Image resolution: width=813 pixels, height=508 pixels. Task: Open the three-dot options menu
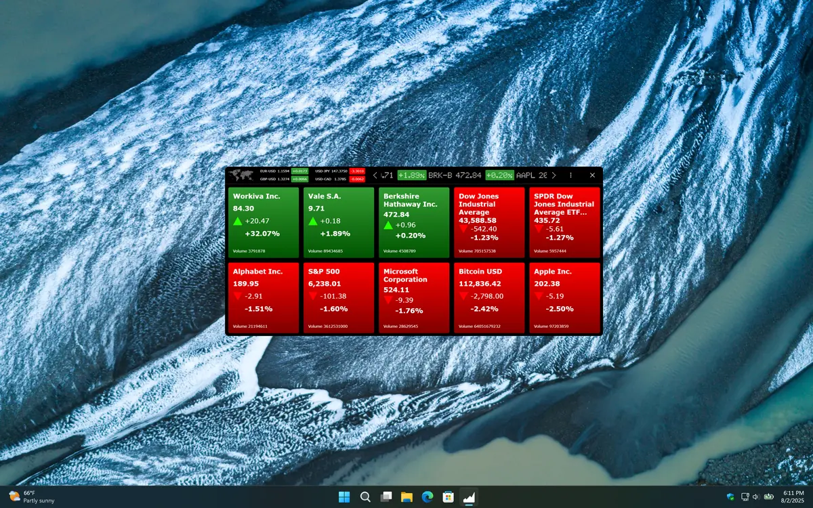coord(570,175)
